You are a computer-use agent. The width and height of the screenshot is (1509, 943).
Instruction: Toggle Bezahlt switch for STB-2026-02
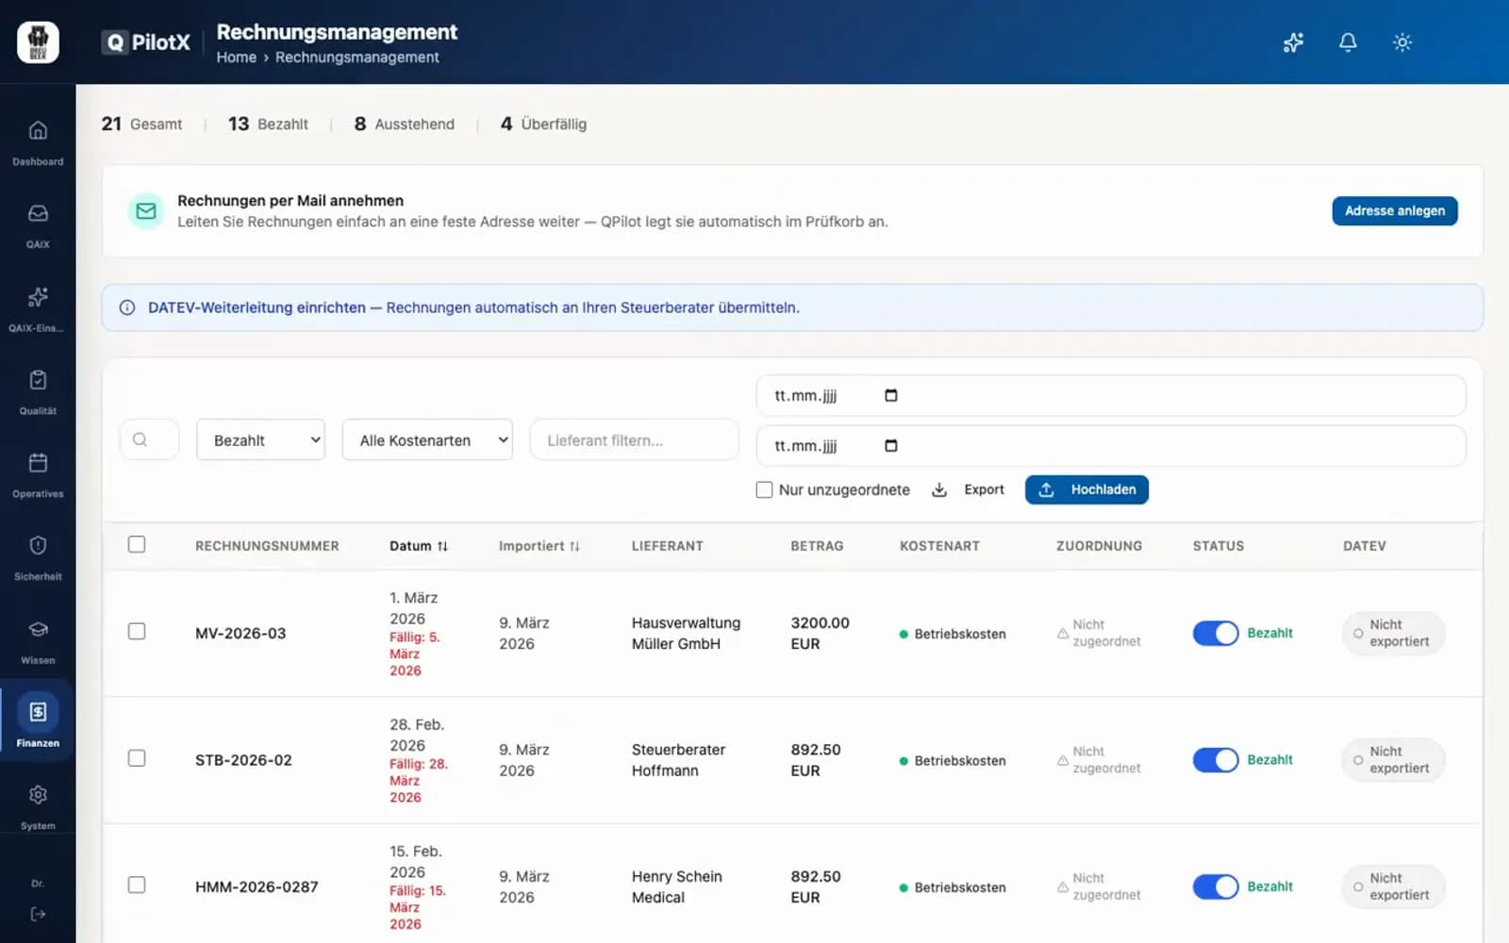1216,760
